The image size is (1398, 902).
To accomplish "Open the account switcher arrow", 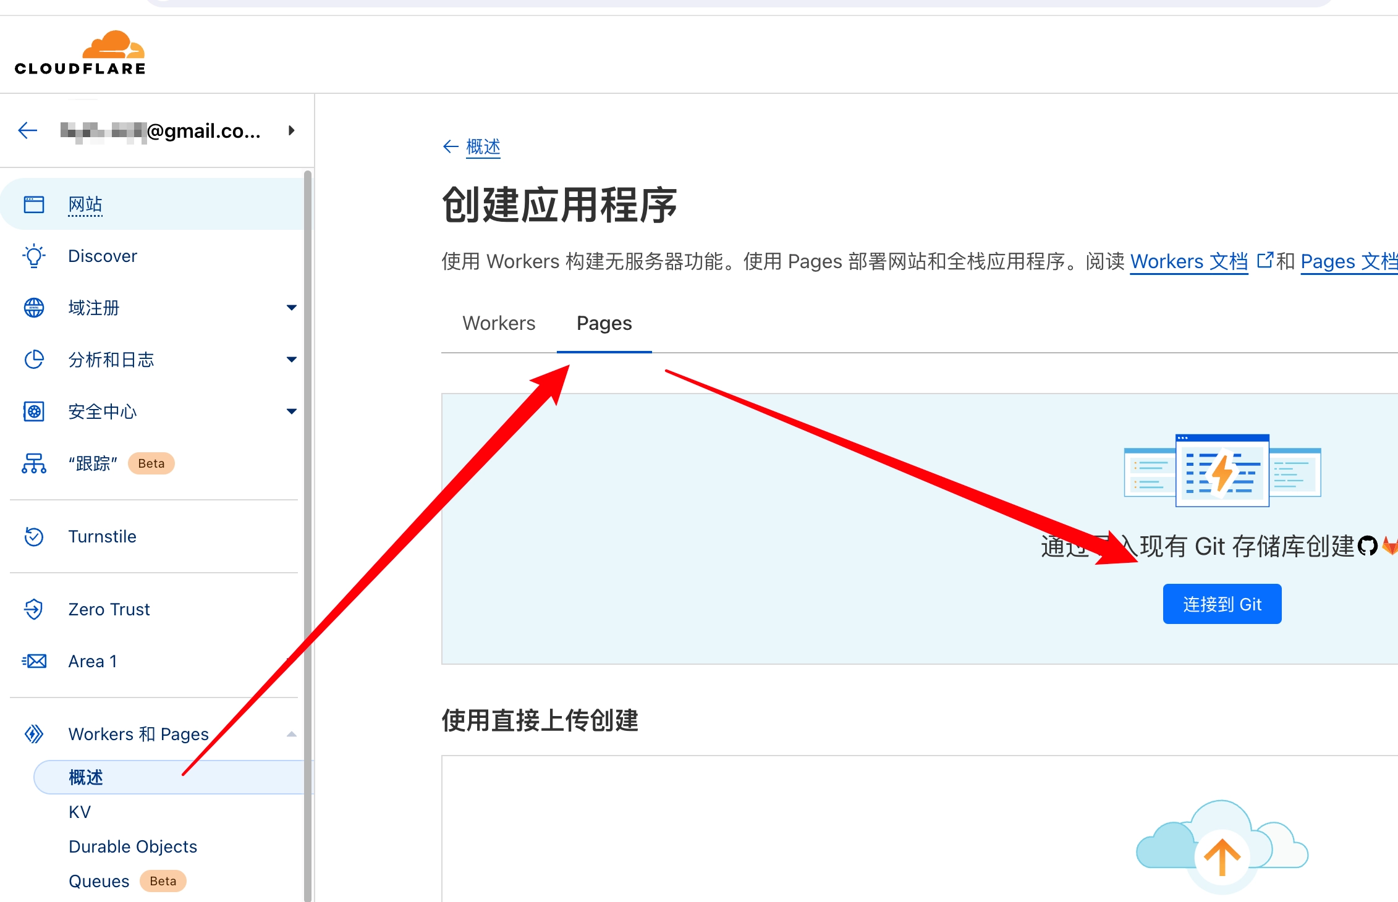I will point(291,130).
